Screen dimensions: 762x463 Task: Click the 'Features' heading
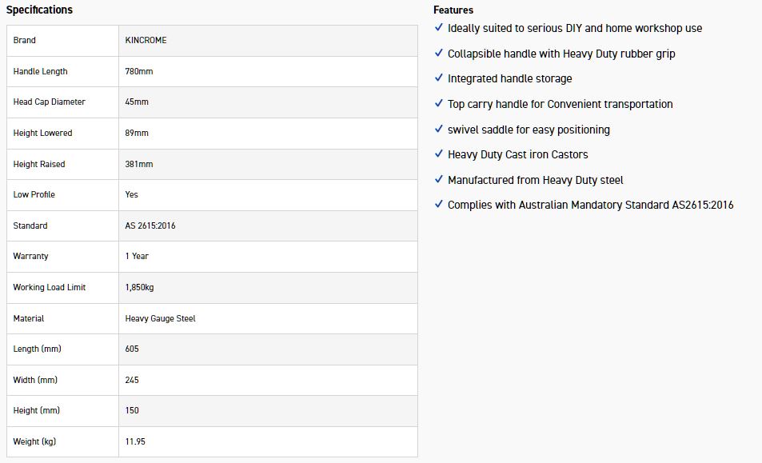tap(453, 10)
